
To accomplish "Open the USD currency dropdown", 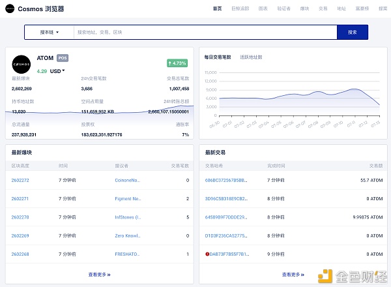I will pos(57,71).
